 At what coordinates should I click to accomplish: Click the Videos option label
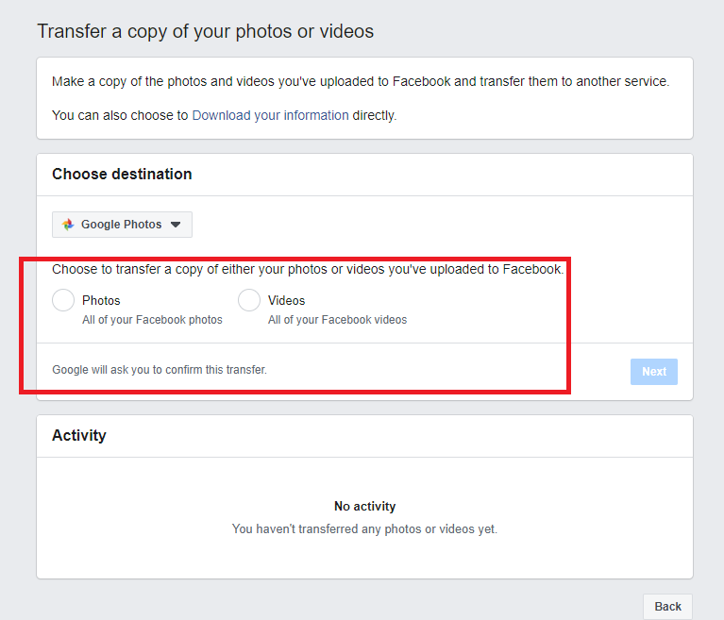point(286,300)
